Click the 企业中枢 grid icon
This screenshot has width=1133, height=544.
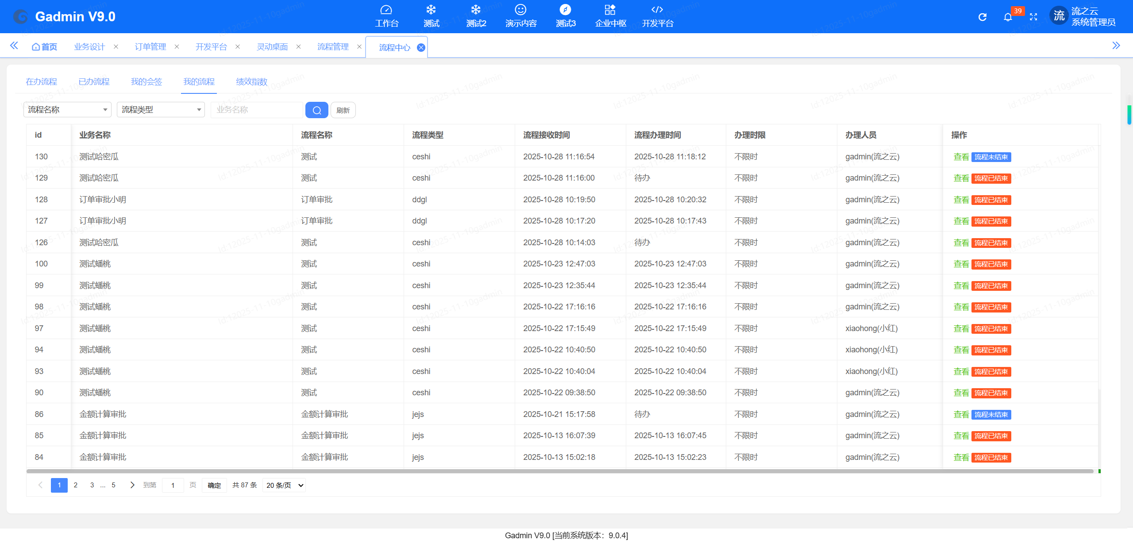[610, 10]
